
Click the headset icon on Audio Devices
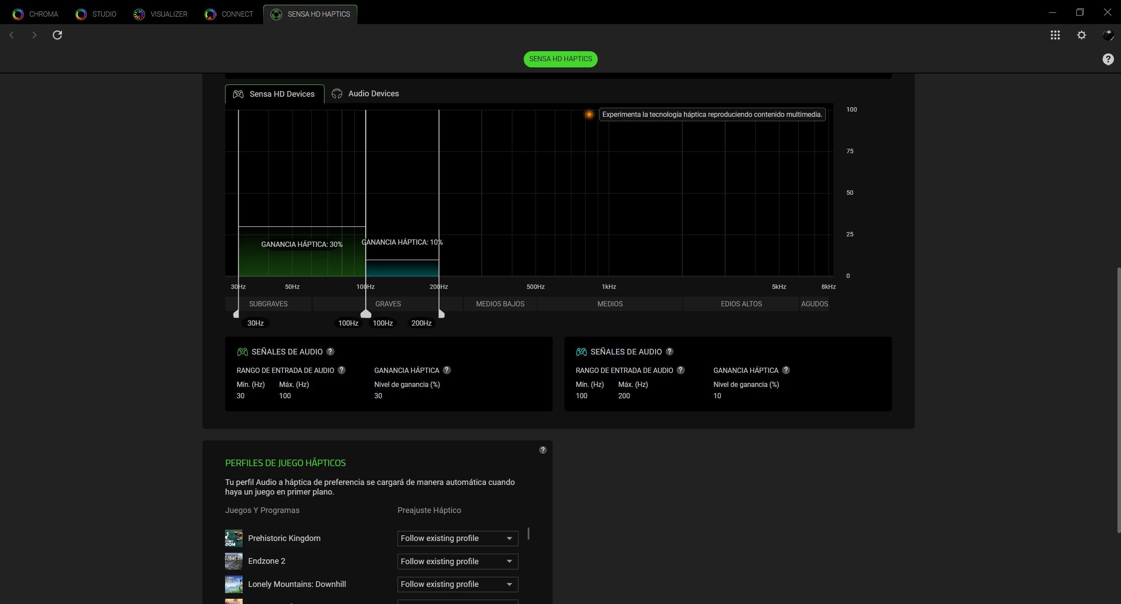click(337, 94)
